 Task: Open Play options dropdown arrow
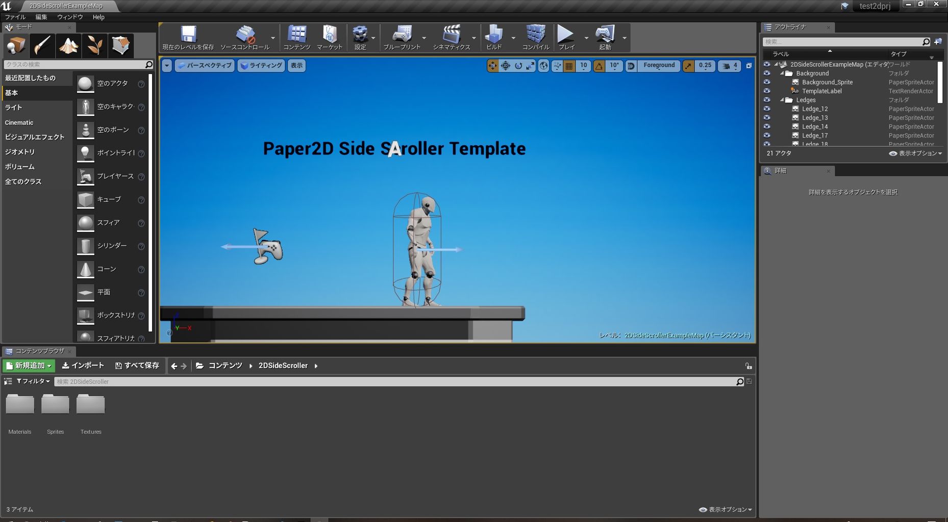coord(586,38)
